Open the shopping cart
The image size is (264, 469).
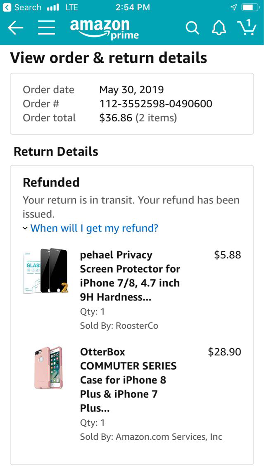(247, 28)
